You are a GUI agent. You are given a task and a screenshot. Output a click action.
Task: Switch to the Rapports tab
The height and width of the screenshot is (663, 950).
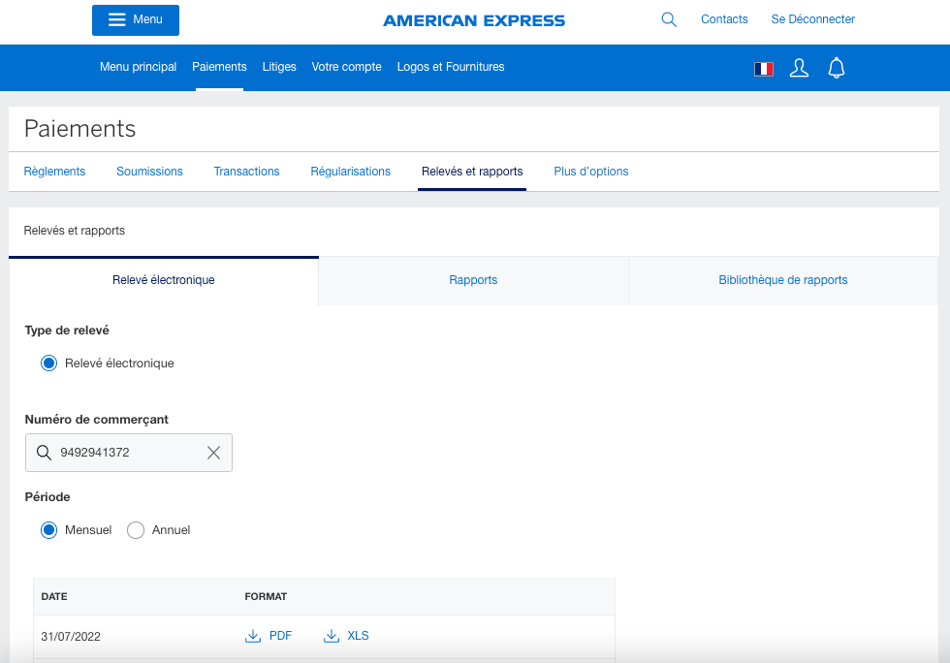click(473, 279)
